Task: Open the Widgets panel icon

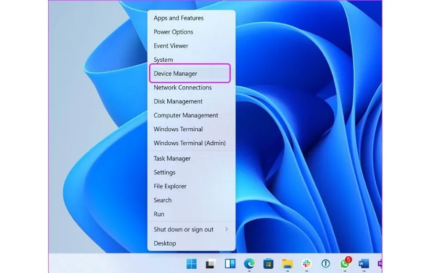Action: coord(230,264)
